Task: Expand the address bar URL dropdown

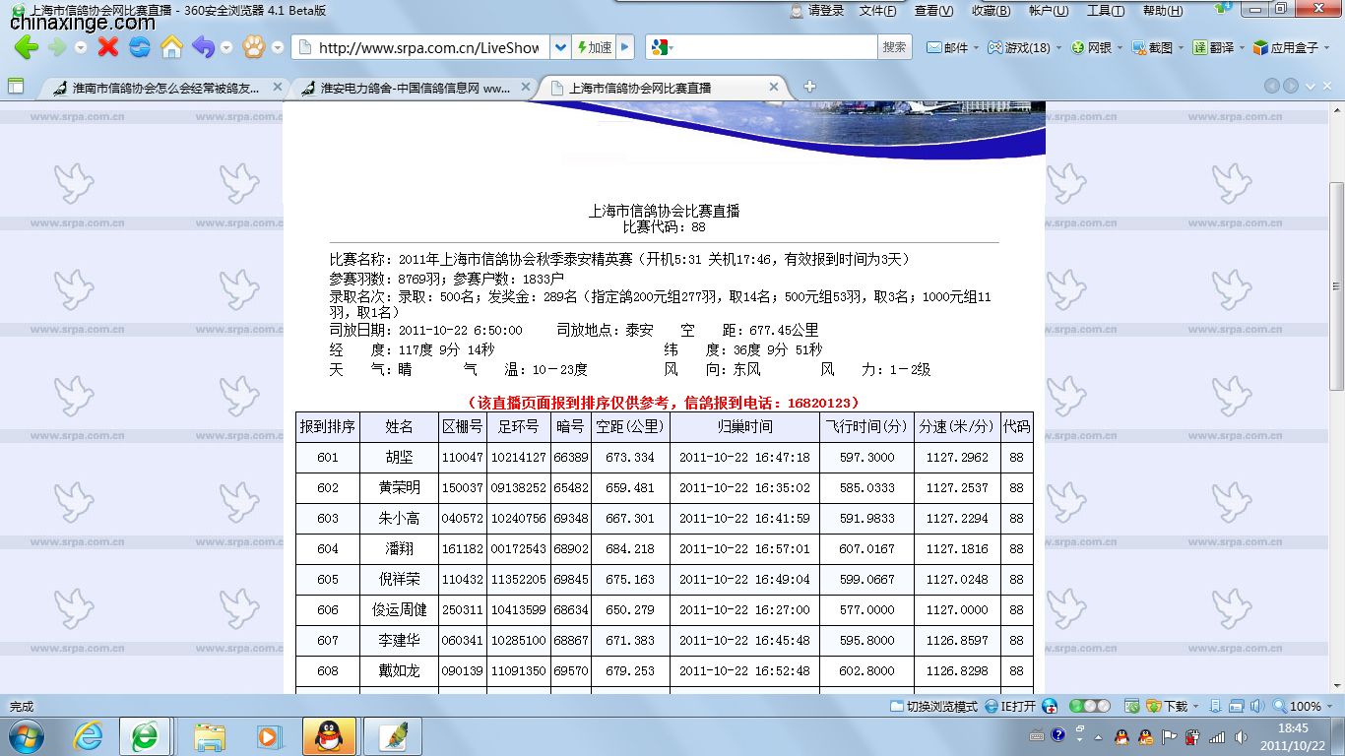Action: [x=559, y=47]
